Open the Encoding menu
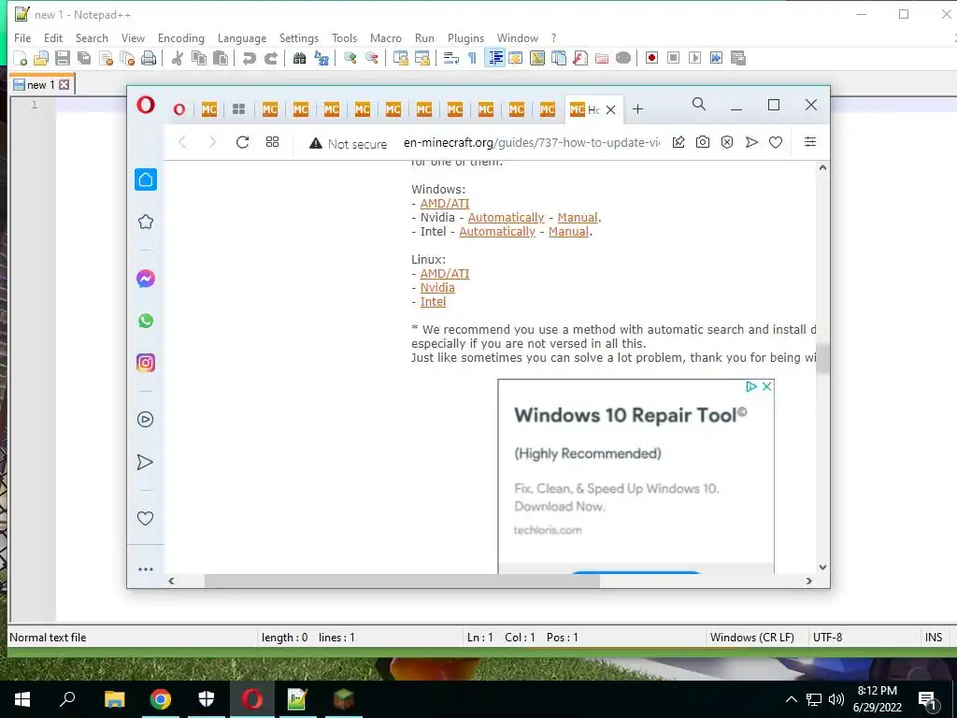The height and width of the screenshot is (718, 957). (x=180, y=37)
